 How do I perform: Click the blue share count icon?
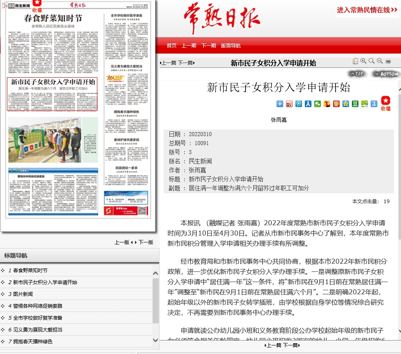[374, 104]
